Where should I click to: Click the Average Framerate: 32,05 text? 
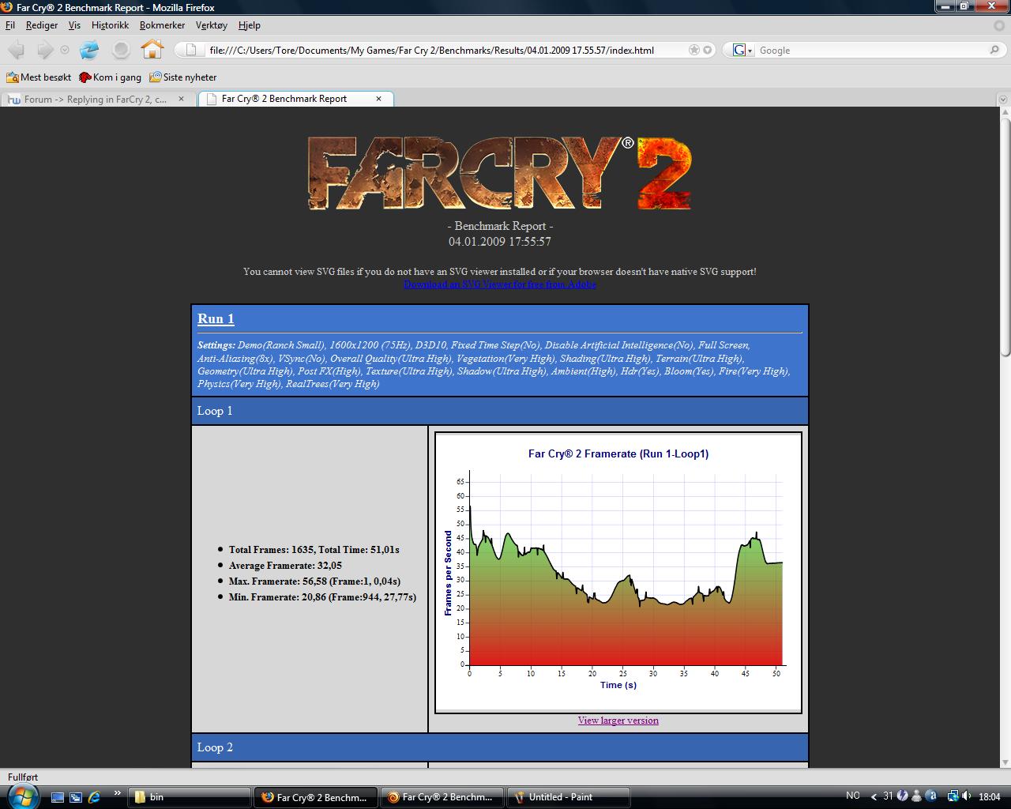tap(285, 566)
